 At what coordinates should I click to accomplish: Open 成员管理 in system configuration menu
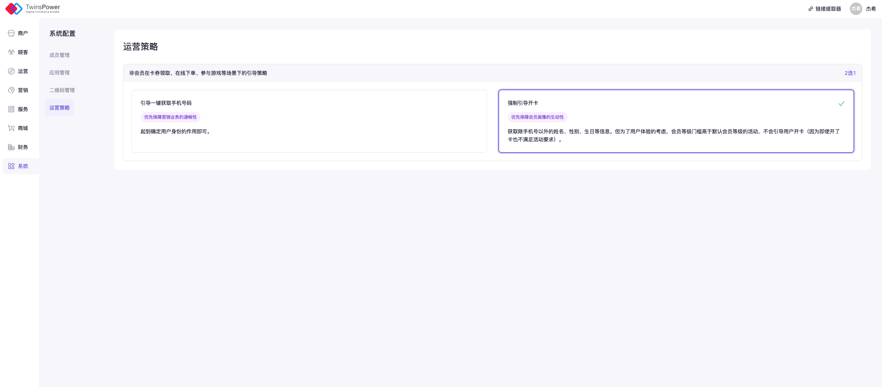[x=60, y=55]
